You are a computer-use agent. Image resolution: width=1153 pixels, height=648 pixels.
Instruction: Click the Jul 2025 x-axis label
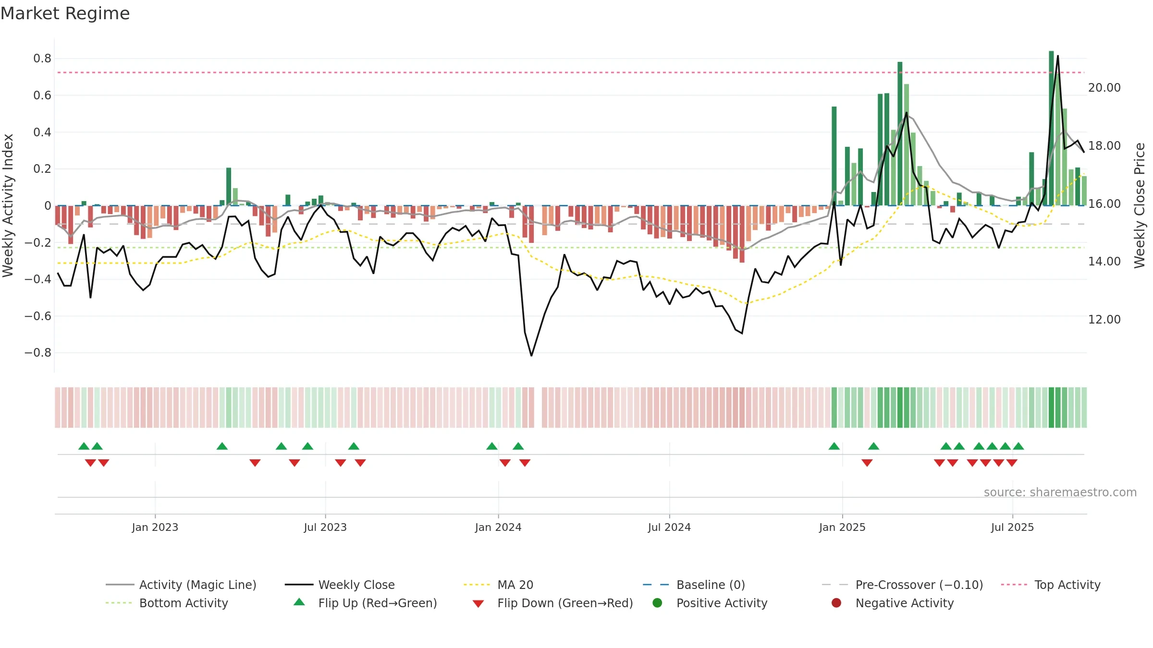point(1012,527)
